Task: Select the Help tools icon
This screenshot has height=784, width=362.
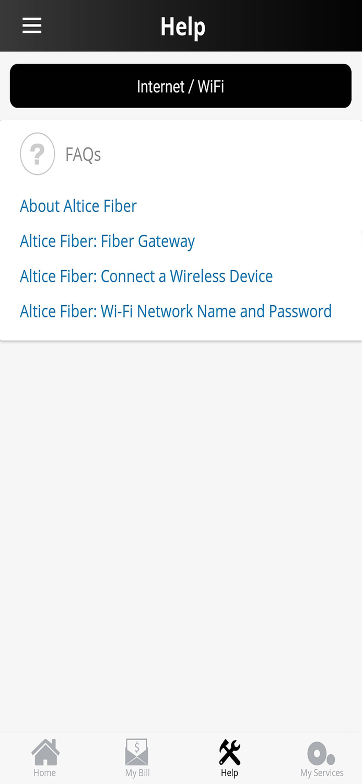Action: click(229, 757)
